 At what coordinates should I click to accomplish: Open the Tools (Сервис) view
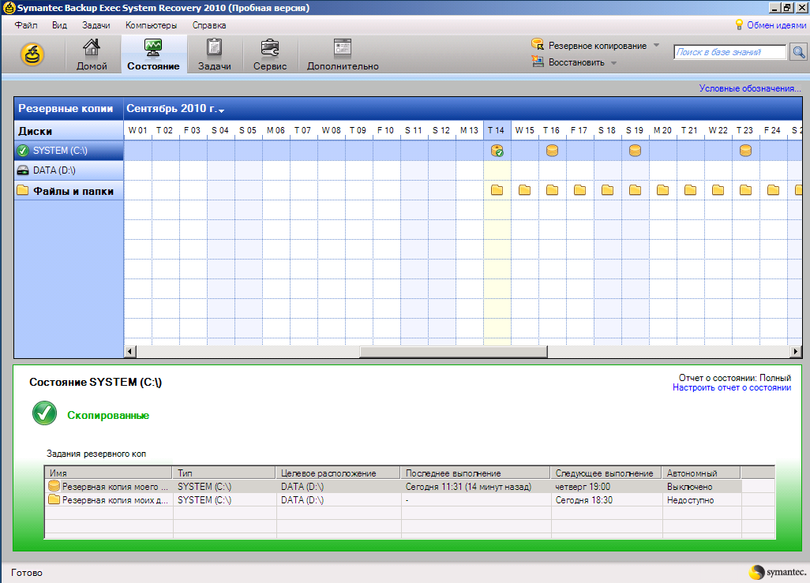click(269, 54)
